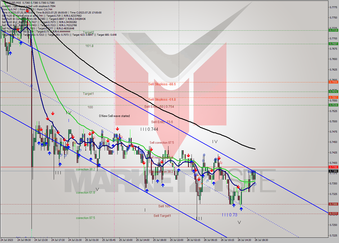Click the green 'correction 38.2' label
This screenshot has width=339, height=243.
86,169
